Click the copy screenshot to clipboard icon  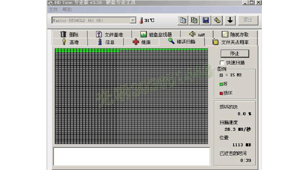point(194,20)
